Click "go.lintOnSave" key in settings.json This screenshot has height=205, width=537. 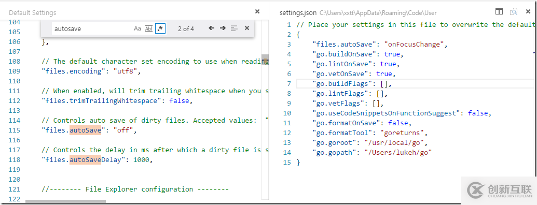tap(342, 64)
